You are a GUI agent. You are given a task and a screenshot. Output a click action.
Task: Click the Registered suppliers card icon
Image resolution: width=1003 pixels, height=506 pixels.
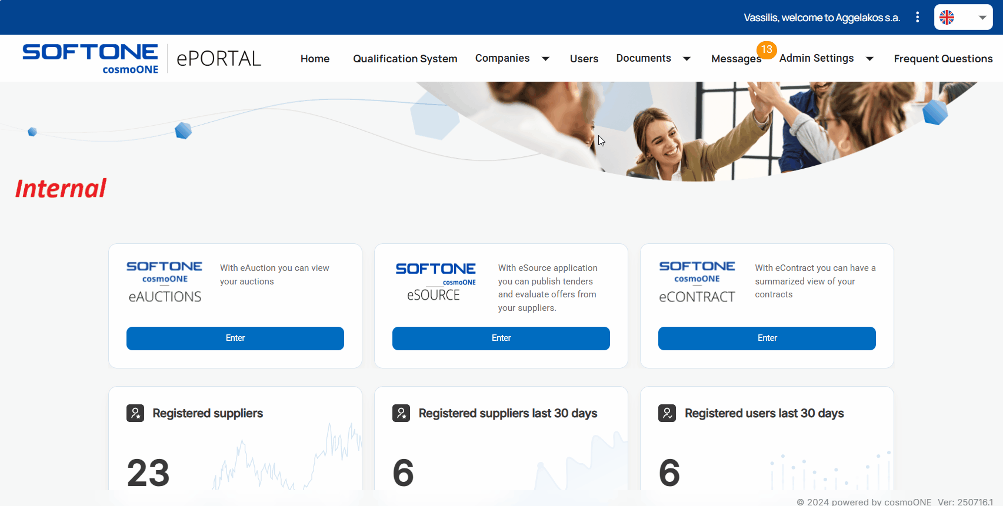[x=135, y=413]
